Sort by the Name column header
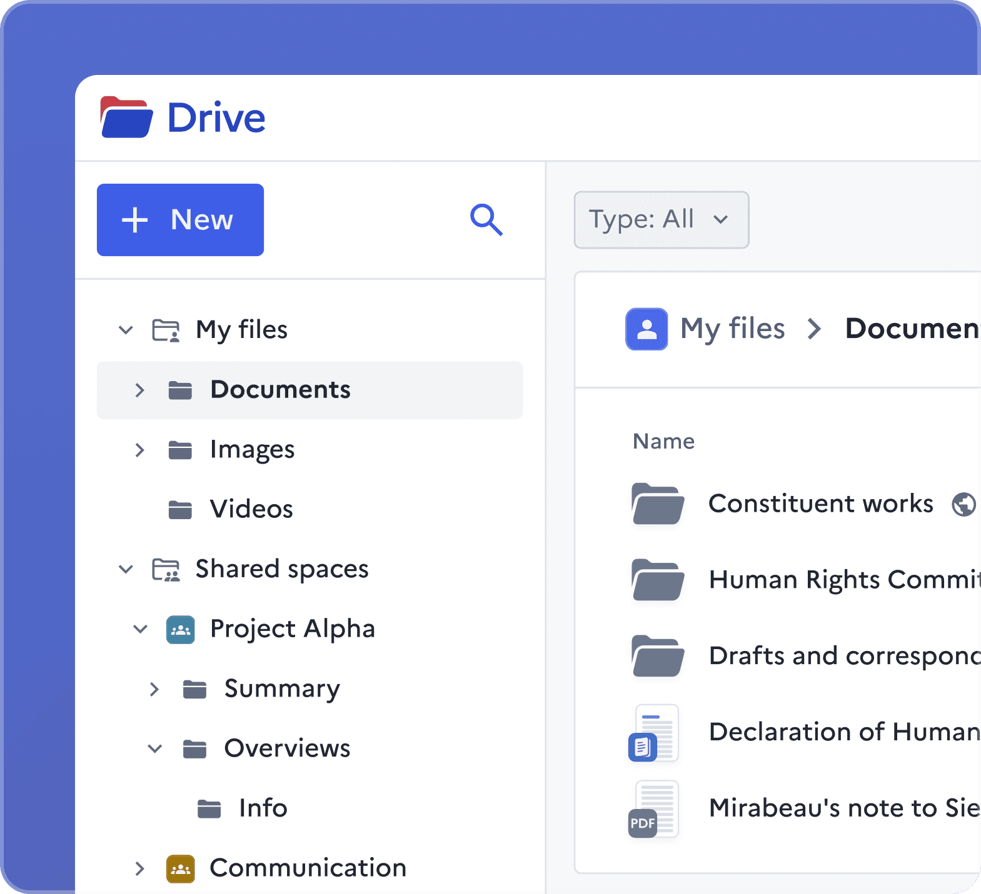 click(663, 442)
